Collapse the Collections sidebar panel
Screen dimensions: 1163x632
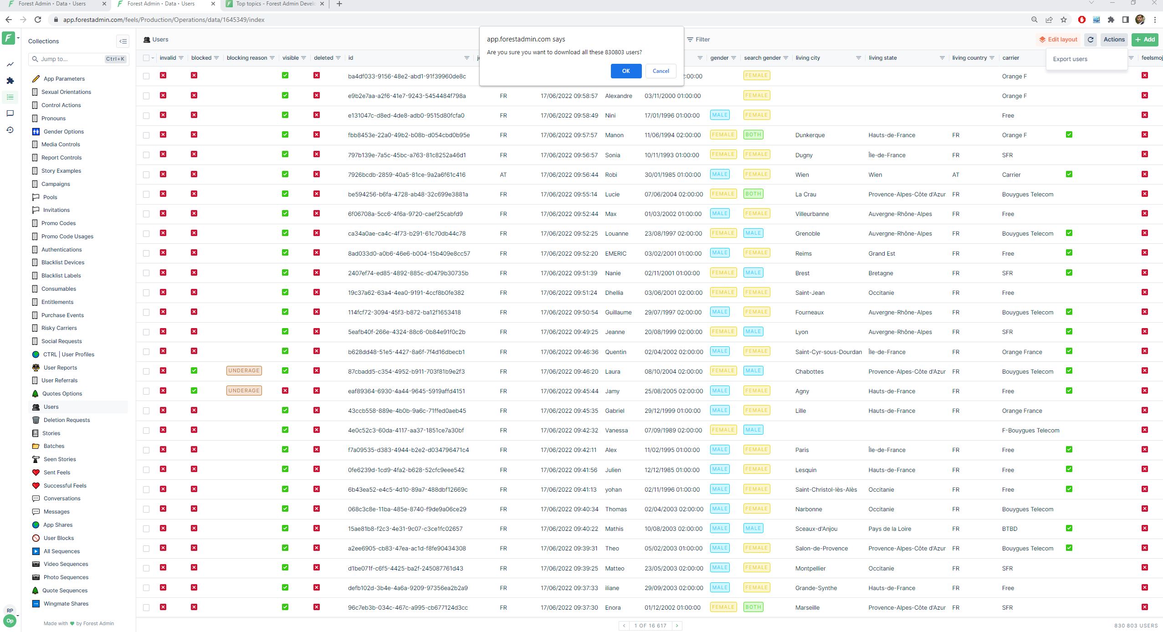(123, 41)
